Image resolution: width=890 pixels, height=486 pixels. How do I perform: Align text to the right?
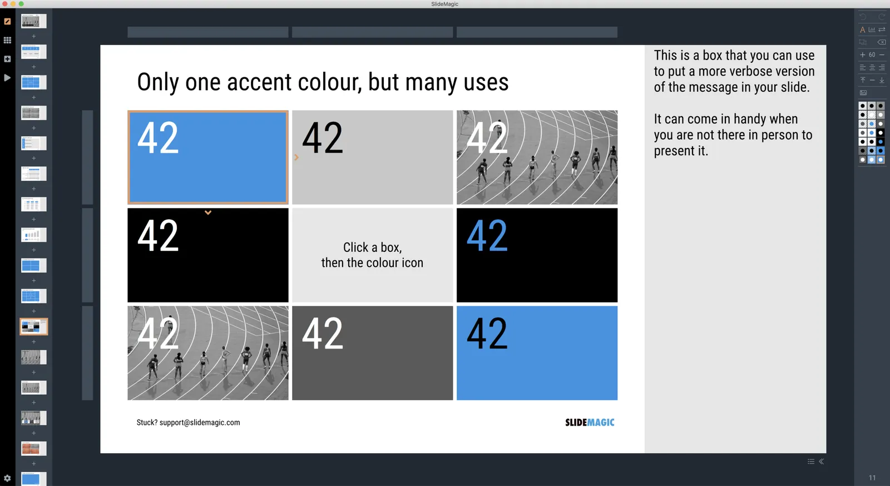(x=882, y=67)
